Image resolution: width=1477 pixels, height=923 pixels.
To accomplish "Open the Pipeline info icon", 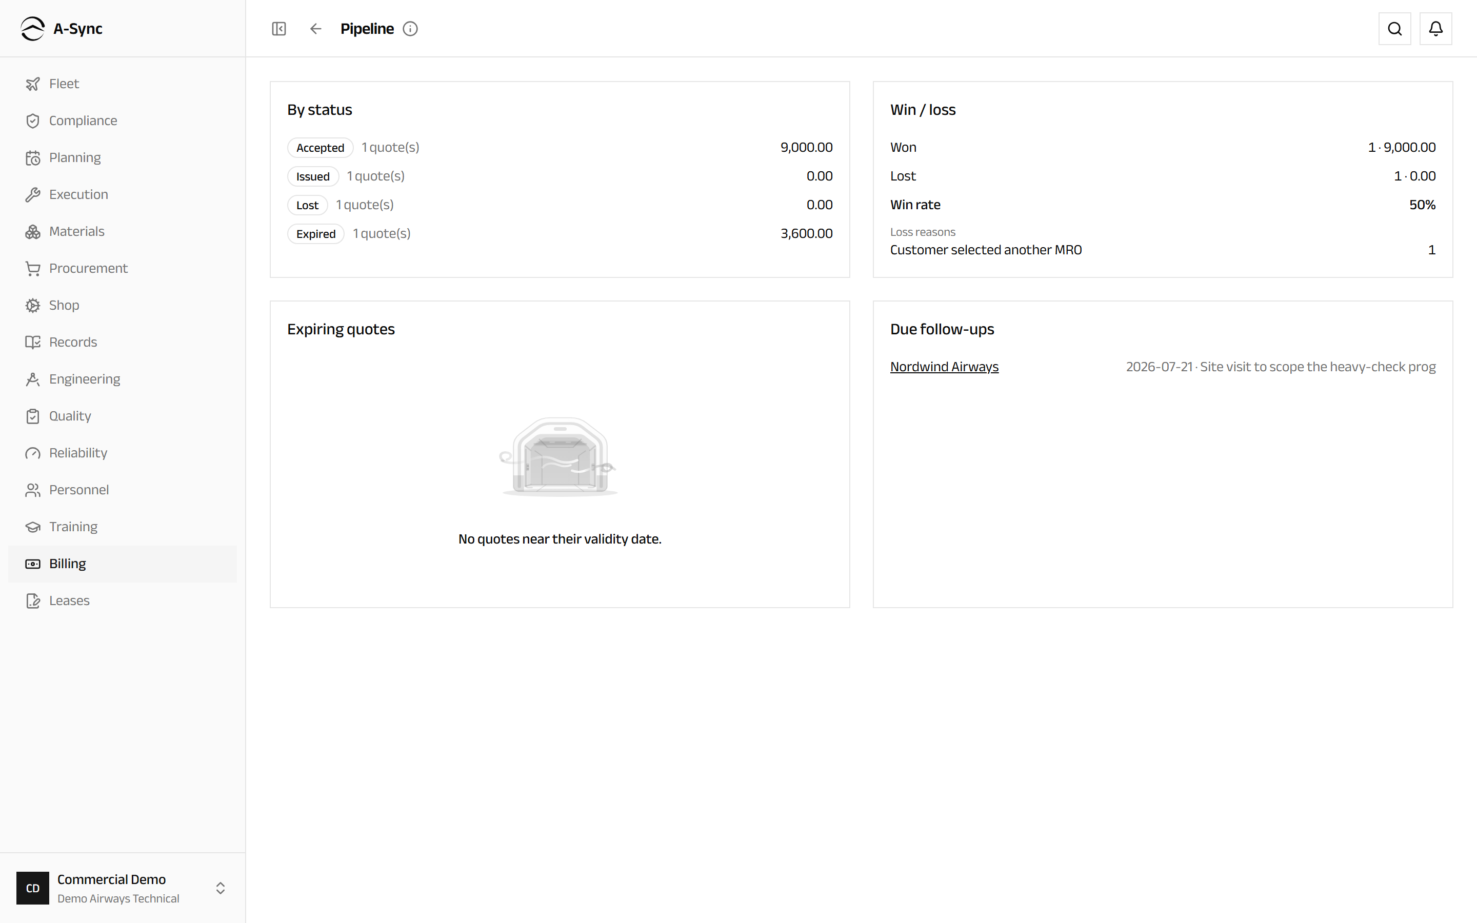I will pyautogui.click(x=410, y=29).
